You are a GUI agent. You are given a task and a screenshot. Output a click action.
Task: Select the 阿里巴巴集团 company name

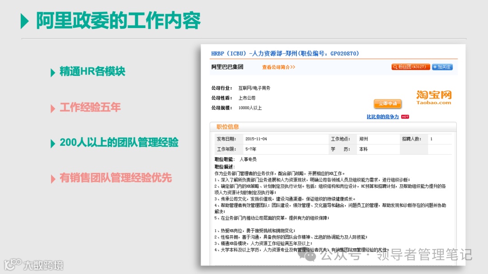[227, 67]
